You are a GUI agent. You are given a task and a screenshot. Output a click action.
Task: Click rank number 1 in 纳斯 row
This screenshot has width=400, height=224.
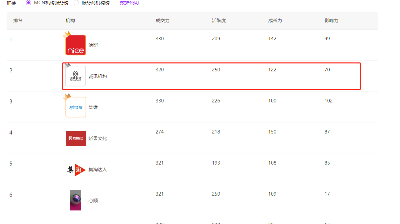tap(11, 40)
